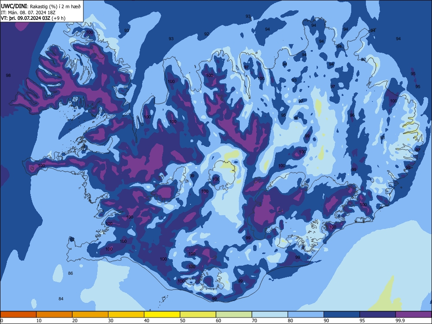Select the dark orange 0–10 legend swatch
The width and height of the screenshot is (432, 324).
pos(18,314)
